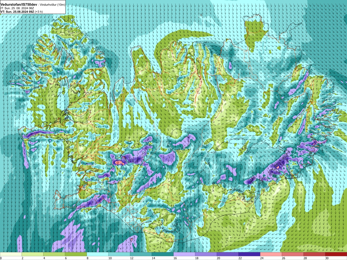Click the legend scale label '20'

pos(219,258)
